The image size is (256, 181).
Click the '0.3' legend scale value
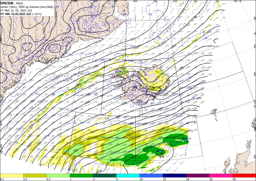point(25,179)
